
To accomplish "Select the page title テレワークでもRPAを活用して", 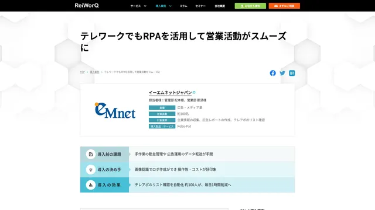I will pos(183,41).
